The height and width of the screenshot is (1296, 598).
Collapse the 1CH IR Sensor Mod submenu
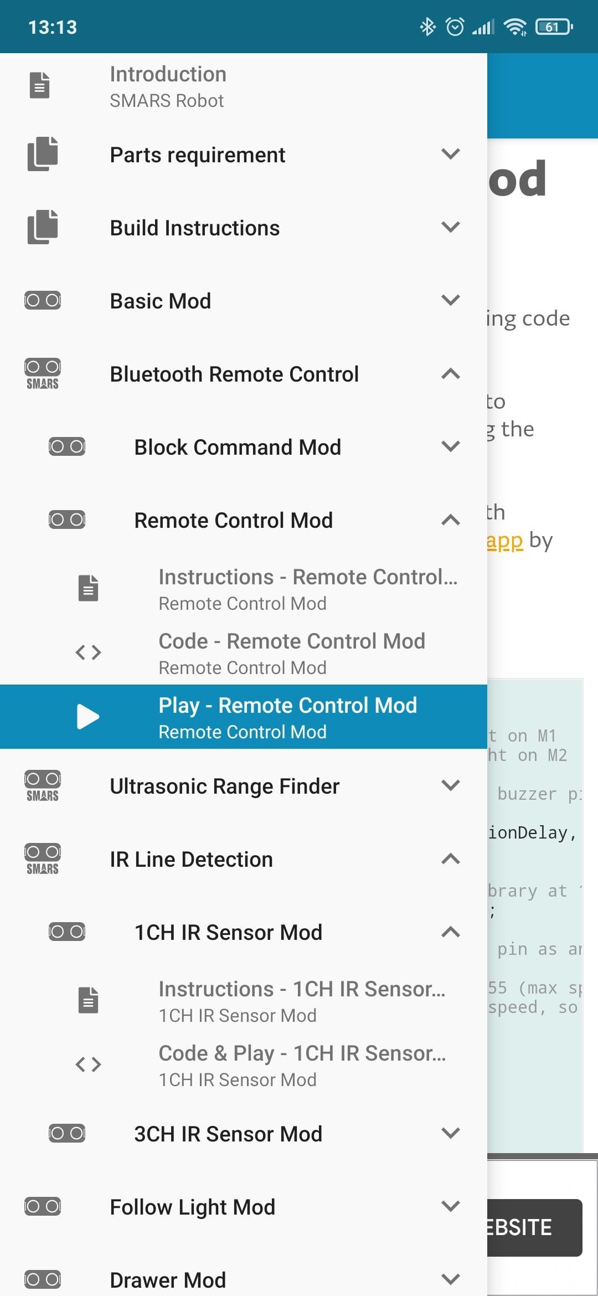451,932
